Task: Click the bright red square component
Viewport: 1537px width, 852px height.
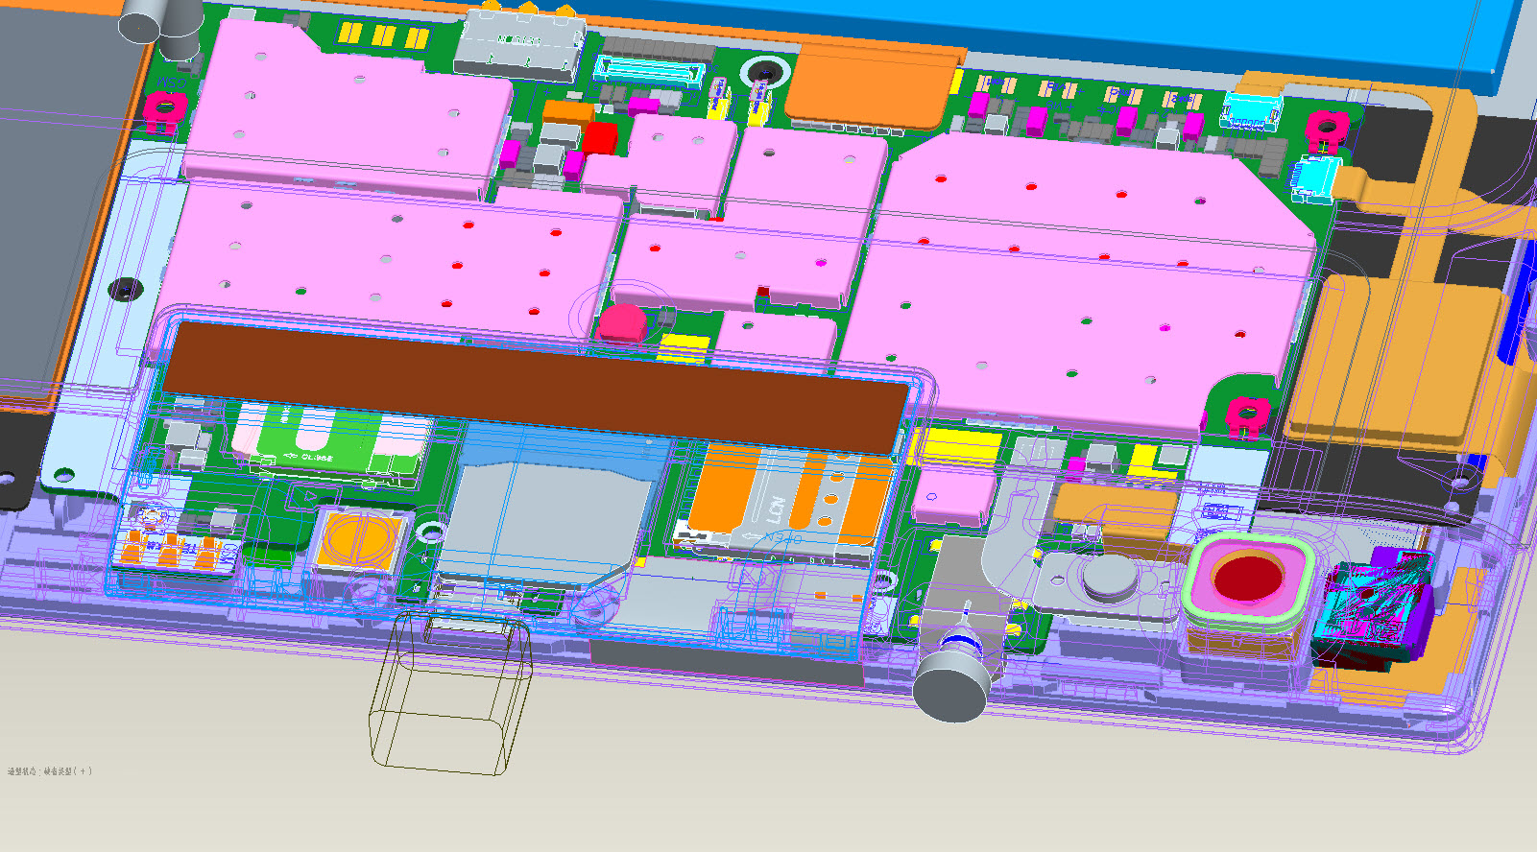Action: pyautogui.click(x=600, y=138)
